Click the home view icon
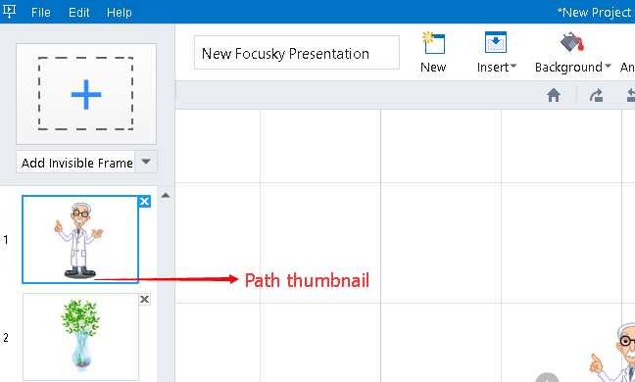The image size is (635, 382). coord(554,96)
